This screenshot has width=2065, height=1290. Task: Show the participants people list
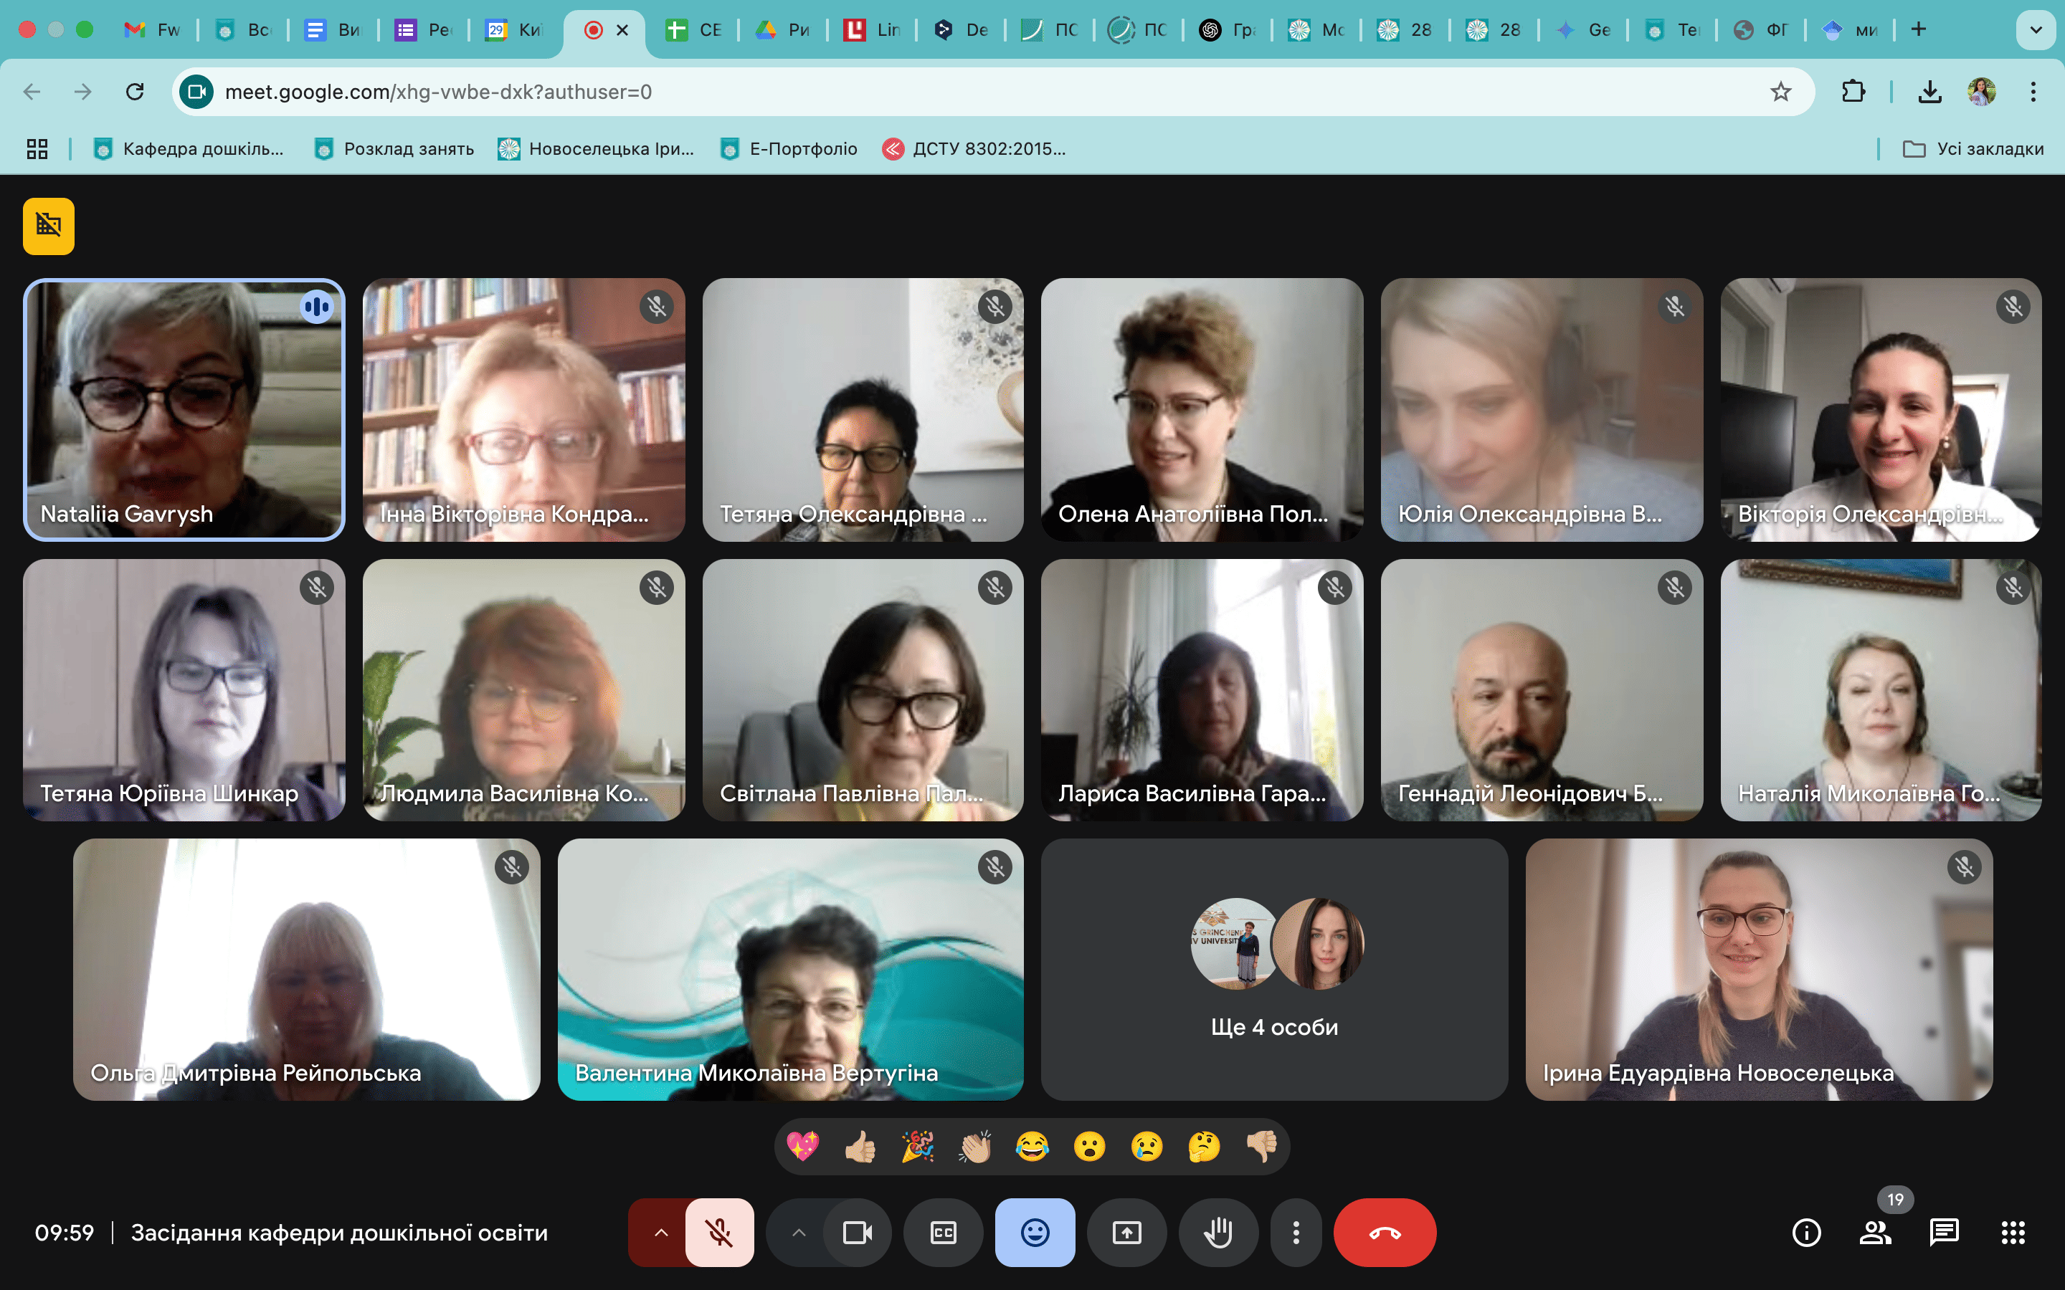(x=1875, y=1232)
